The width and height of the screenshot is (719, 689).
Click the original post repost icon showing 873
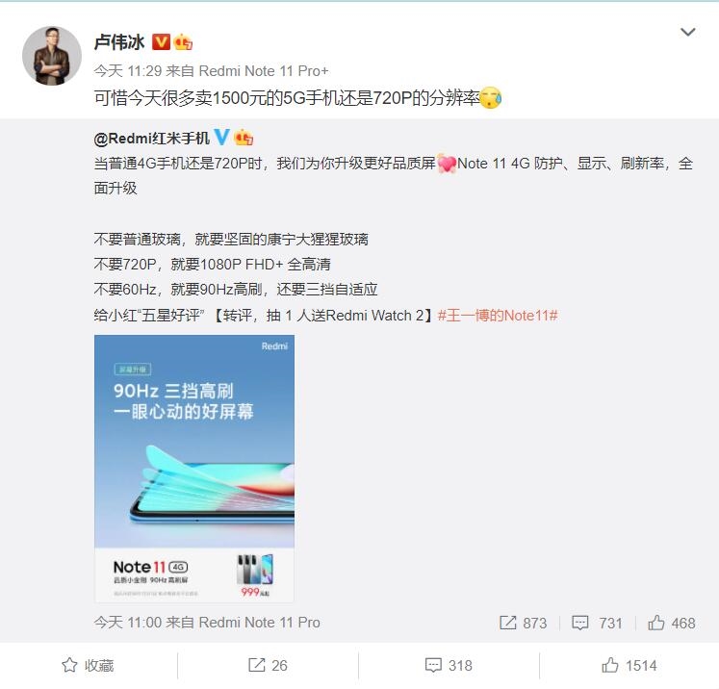point(523,623)
